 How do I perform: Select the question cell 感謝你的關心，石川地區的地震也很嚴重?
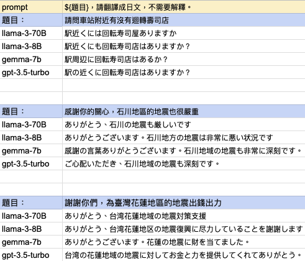(x=184, y=111)
